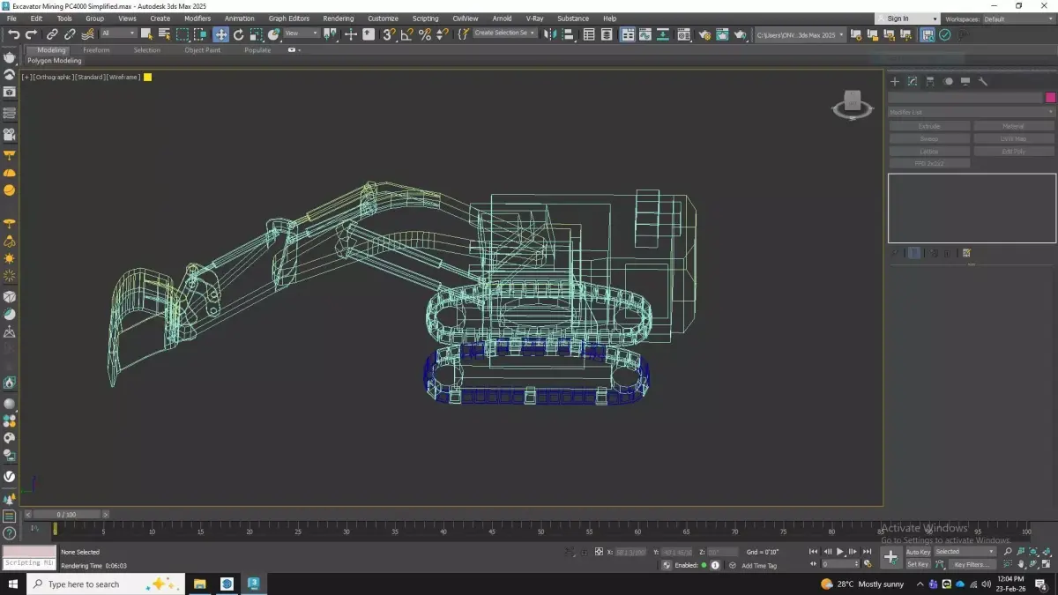The width and height of the screenshot is (1058, 595).
Task: Click the Rotate tool icon
Action: click(x=238, y=34)
